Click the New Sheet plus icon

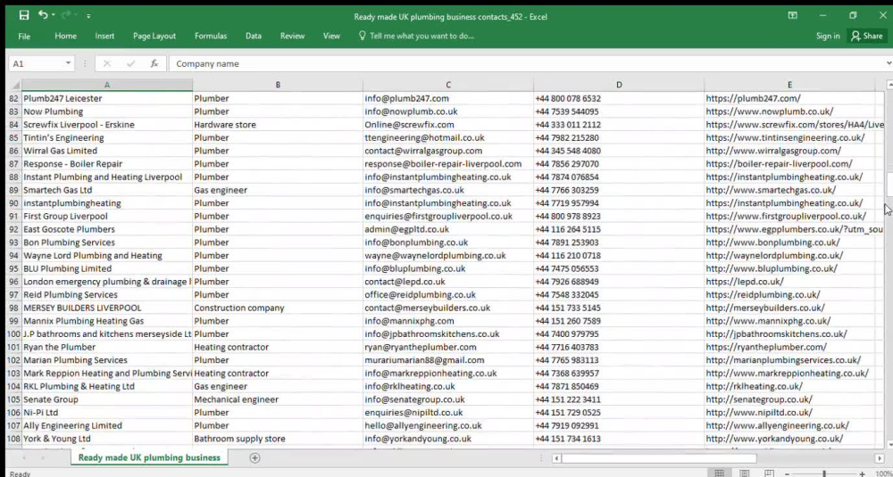(255, 457)
